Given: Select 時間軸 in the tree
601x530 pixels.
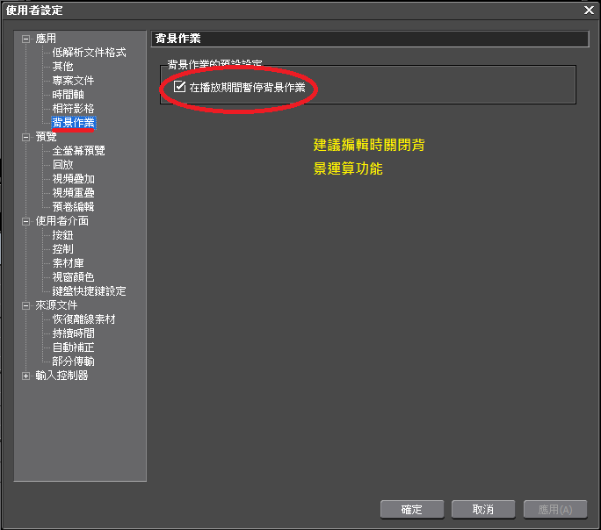Looking at the screenshot, I should click(68, 95).
